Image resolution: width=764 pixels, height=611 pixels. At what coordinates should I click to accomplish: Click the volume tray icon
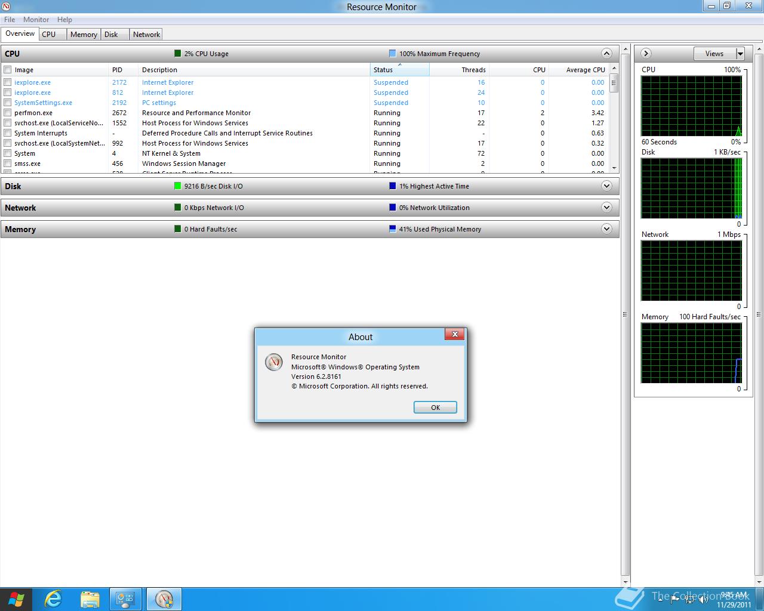point(704,600)
